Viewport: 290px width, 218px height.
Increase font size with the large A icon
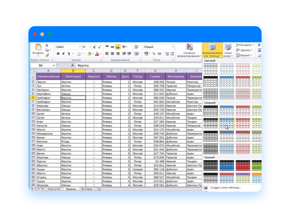coord(94,47)
